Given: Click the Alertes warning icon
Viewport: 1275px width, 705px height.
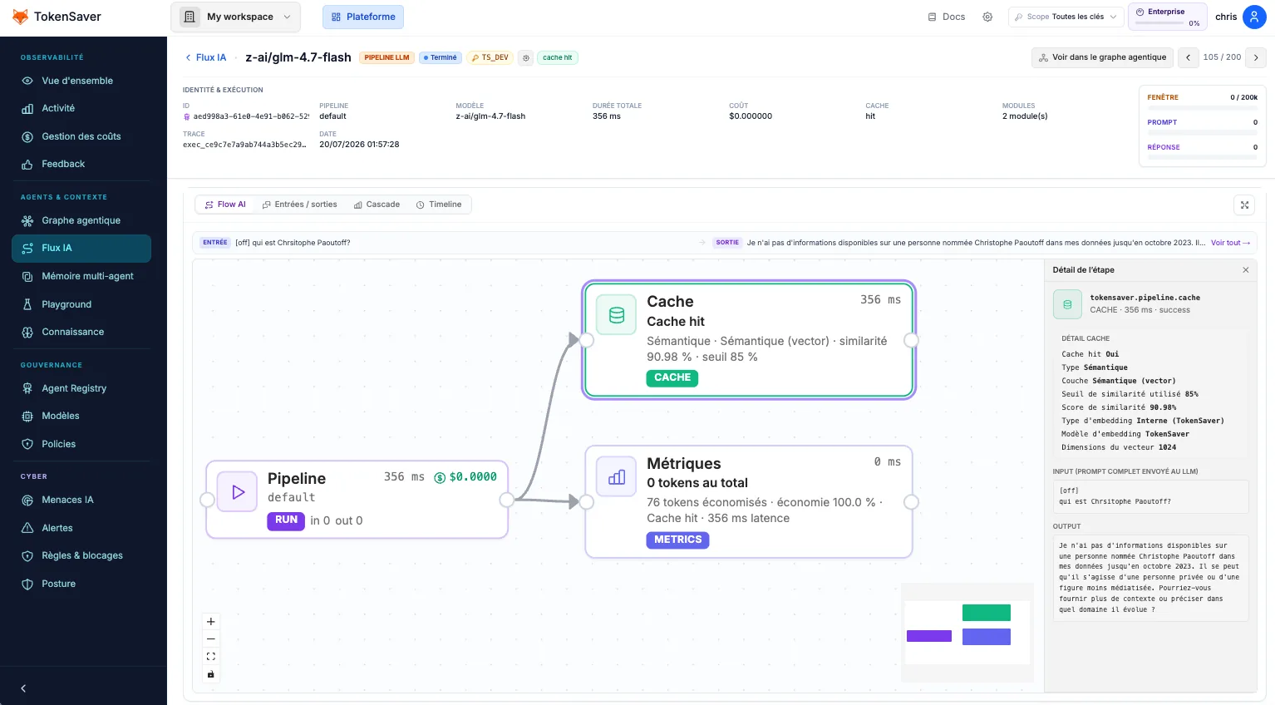Looking at the screenshot, I should (27, 528).
